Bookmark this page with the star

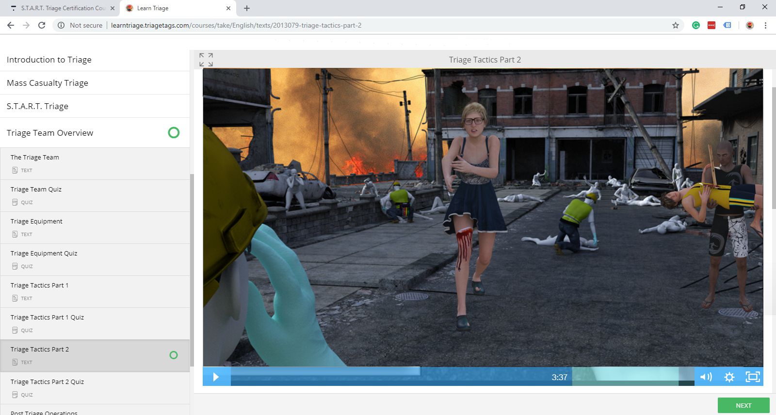pyautogui.click(x=676, y=25)
